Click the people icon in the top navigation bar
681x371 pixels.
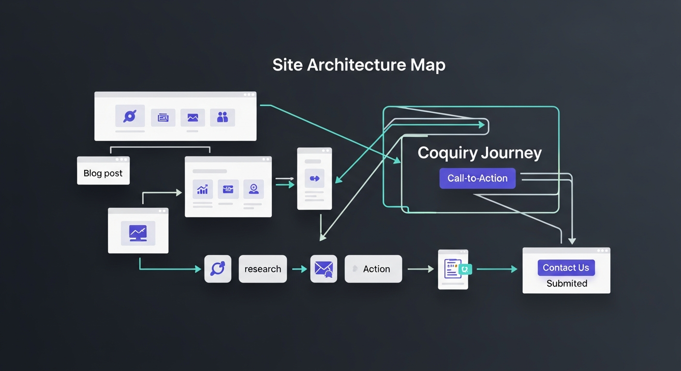[x=222, y=117]
